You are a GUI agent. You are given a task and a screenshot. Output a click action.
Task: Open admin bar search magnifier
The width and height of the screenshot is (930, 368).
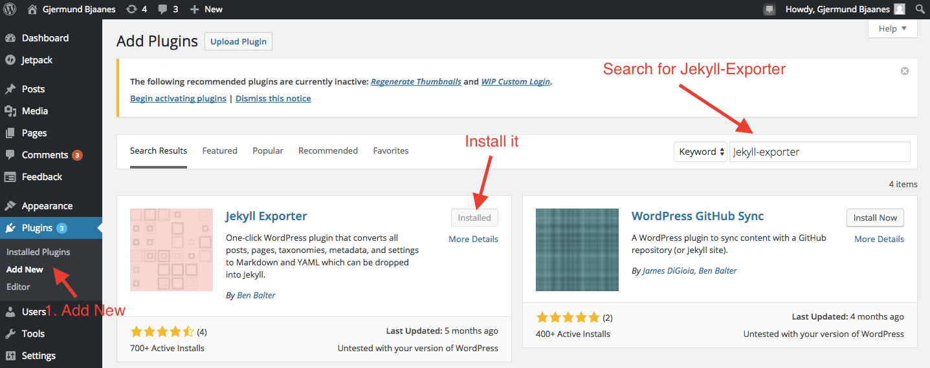click(x=920, y=9)
